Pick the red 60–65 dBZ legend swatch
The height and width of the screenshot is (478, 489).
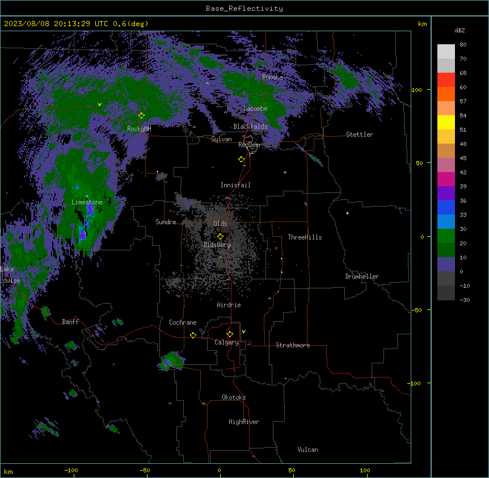coord(446,79)
